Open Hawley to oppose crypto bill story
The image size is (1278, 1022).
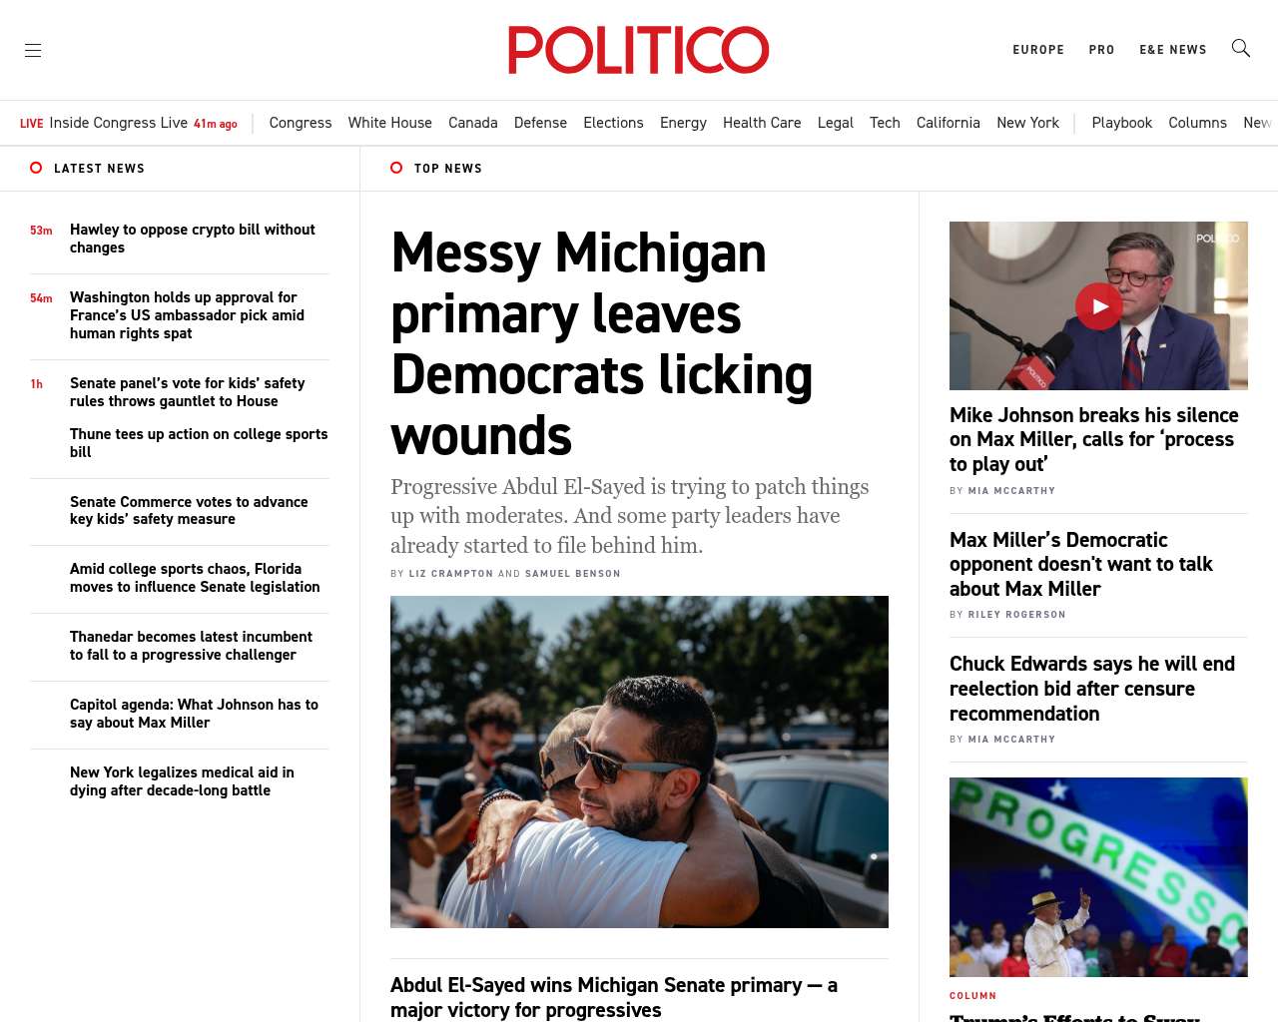click(193, 239)
